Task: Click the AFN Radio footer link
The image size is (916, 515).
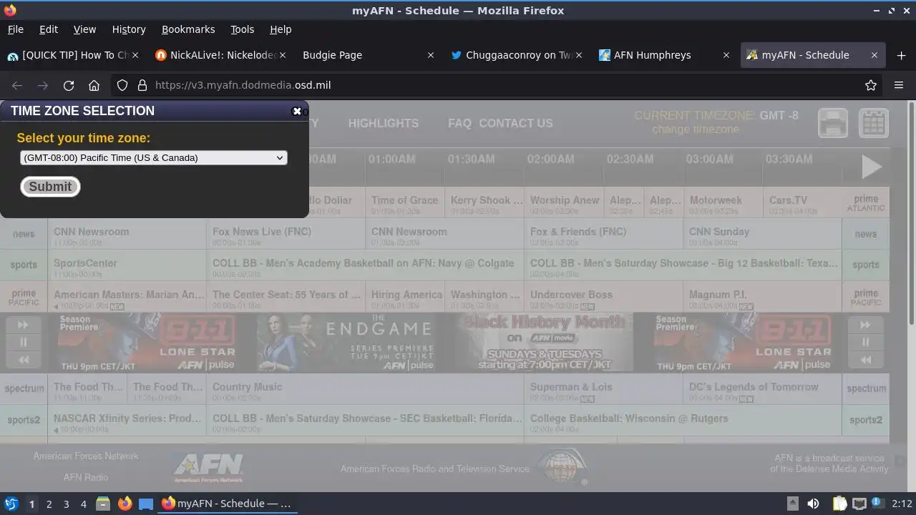Action: coord(86,477)
